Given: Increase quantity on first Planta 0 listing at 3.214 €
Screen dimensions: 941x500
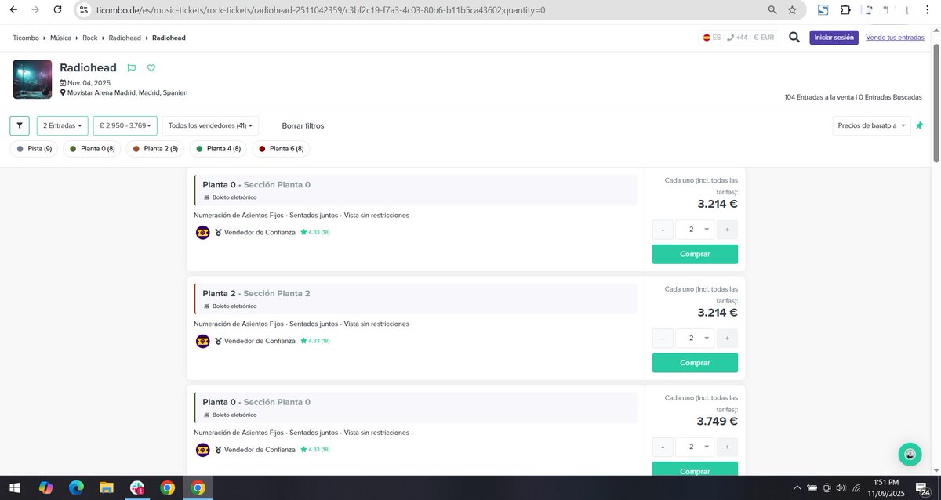Looking at the screenshot, I should (x=727, y=230).
